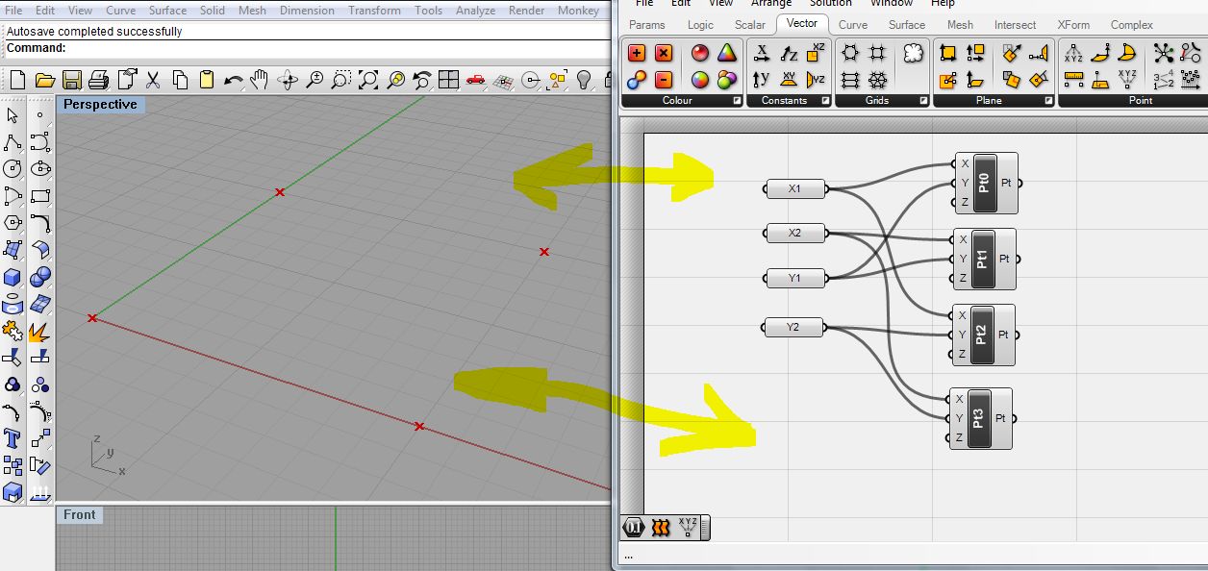1208x571 pixels.
Task: Select the Text tool in left sidebar
Action: point(13,439)
